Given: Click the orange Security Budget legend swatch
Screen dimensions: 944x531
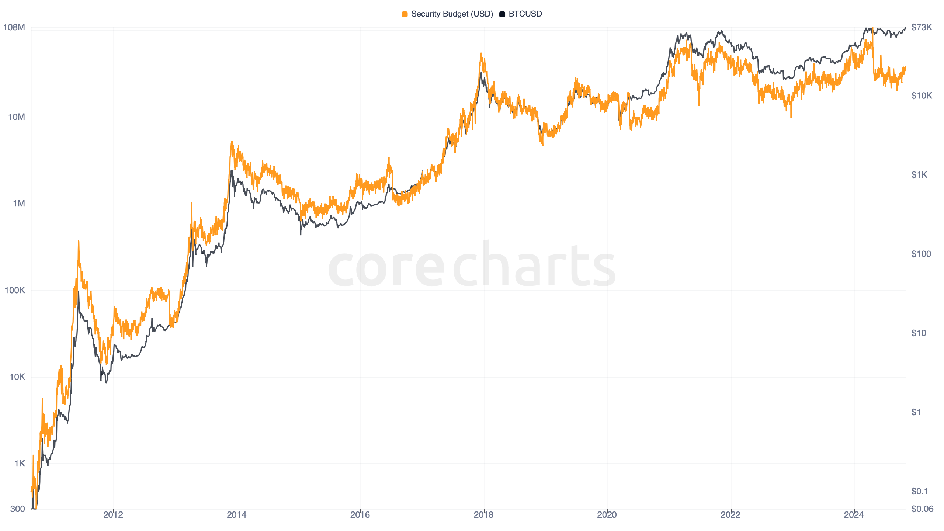Looking at the screenshot, I should pos(405,14).
